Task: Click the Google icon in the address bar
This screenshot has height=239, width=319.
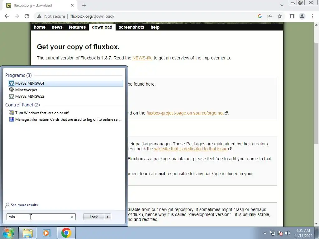Action: (259, 16)
